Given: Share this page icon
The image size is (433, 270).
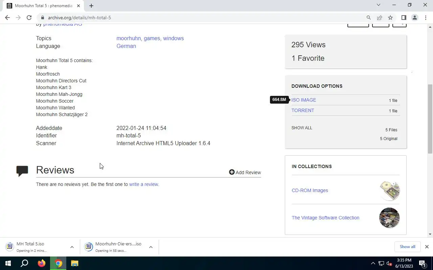Looking at the screenshot, I should click(380, 18).
